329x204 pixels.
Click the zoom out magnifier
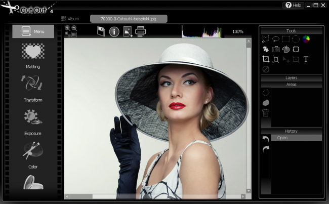pos(74,28)
